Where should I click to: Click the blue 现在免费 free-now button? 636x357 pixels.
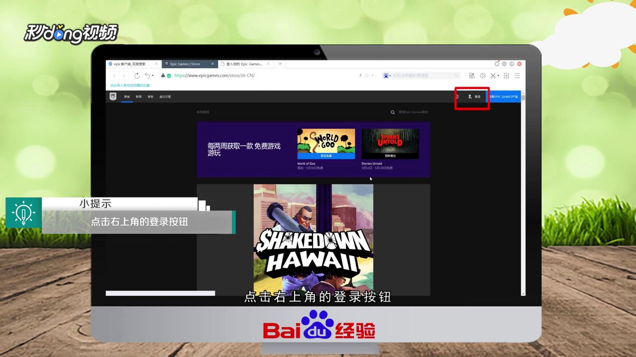click(326, 156)
